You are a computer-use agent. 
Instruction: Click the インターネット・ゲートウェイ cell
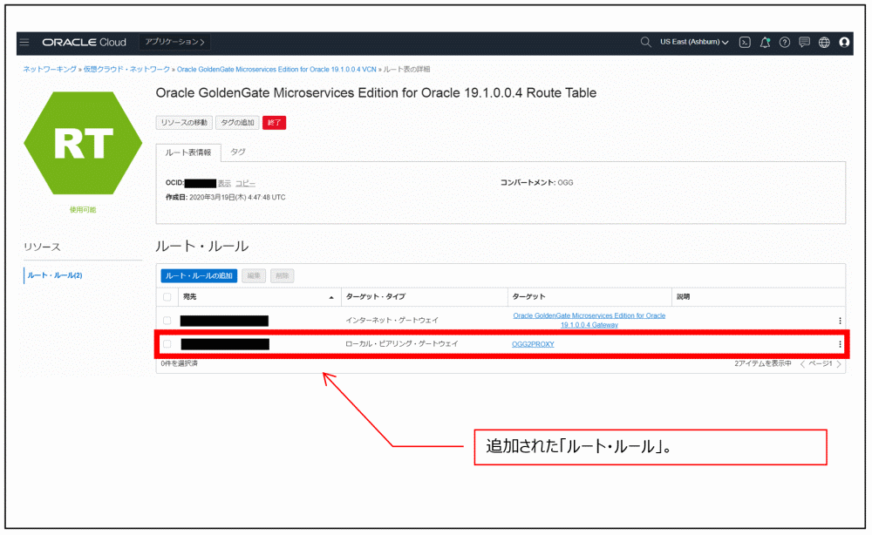pos(392,320)
